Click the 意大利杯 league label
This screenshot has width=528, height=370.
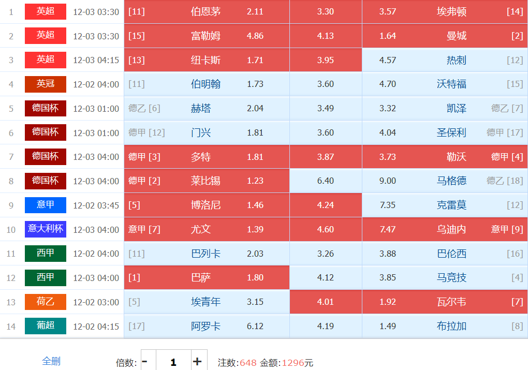[46, 229]
